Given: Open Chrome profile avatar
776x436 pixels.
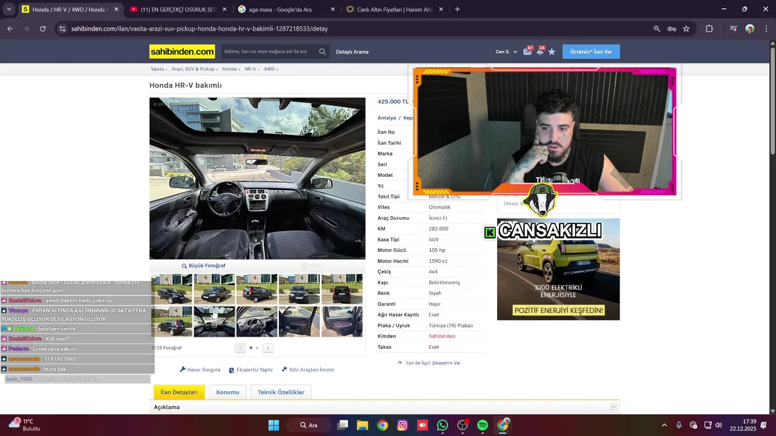Looking at the screenshot, I should tap(750, 28).
